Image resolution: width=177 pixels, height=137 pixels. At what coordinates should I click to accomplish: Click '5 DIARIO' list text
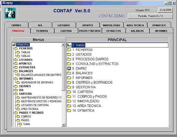79,68
